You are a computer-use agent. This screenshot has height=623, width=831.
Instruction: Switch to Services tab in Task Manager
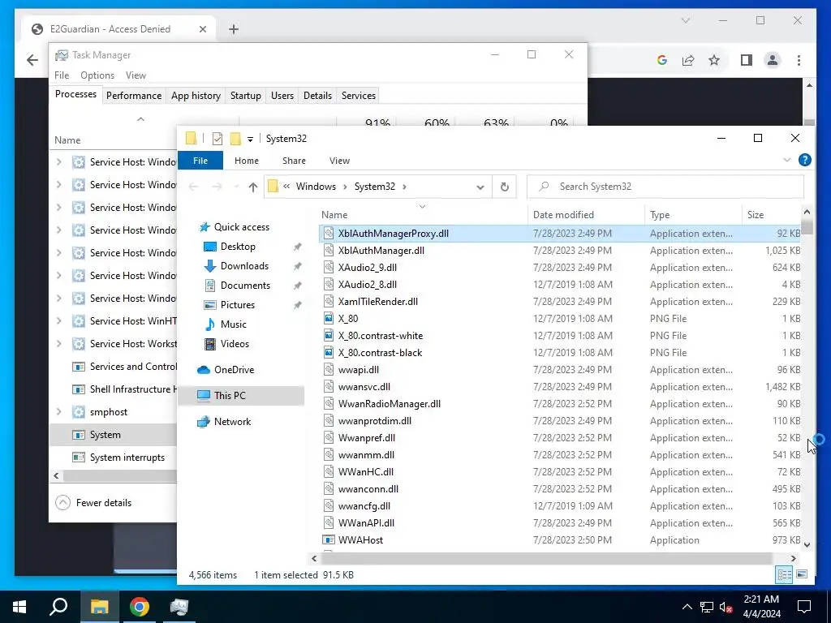point(358,96)
